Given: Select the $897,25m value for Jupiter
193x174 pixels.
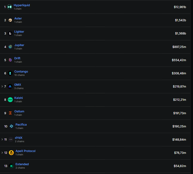Looking at the screenshot, I should click(179, 47).
